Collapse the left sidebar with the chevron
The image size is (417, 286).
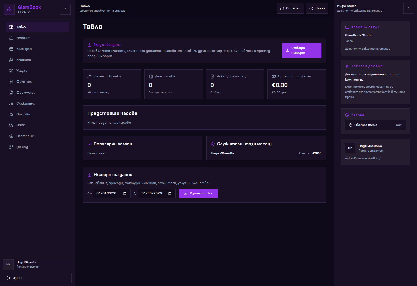pos(65,9)
